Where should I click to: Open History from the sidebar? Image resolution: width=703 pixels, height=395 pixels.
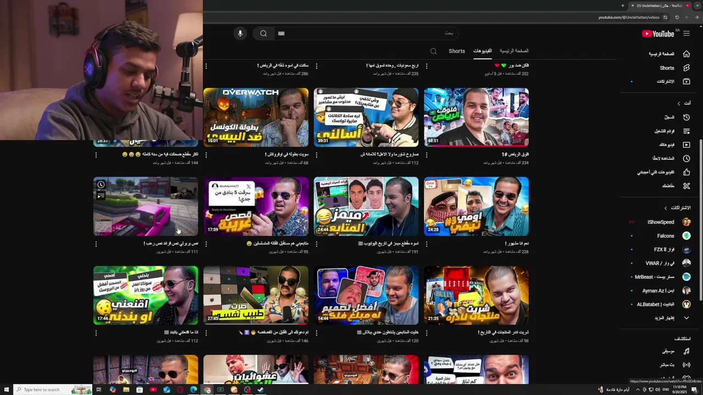click(677, 117)
